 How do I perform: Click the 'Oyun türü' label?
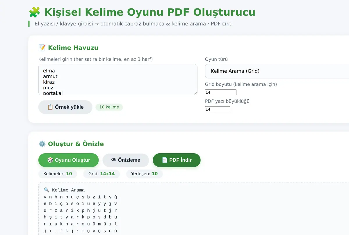216,59
